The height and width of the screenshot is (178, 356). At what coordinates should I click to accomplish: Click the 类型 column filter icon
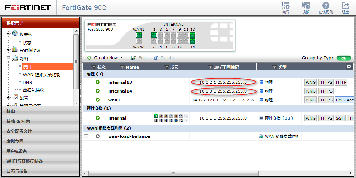pyautogui.click(x=275, y=67)
